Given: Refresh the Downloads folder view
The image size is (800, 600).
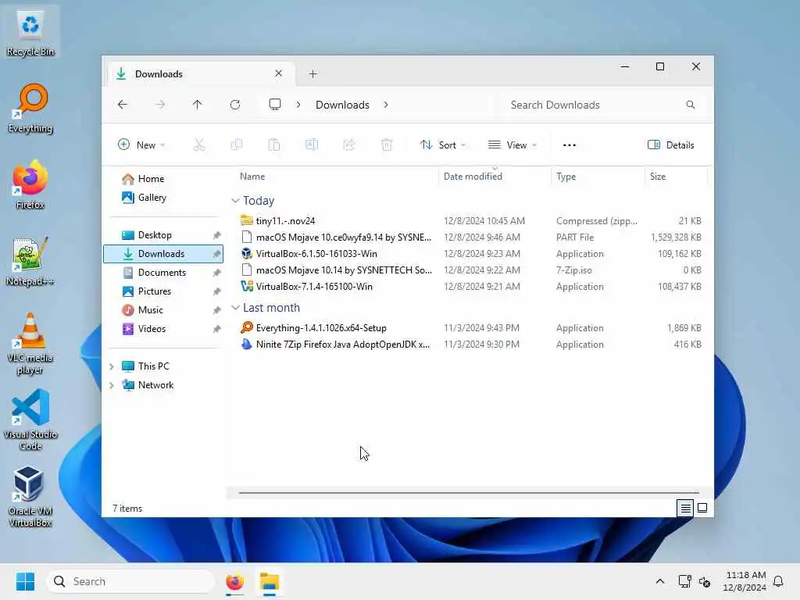Looking at the screenshot, I should [235, 105].
